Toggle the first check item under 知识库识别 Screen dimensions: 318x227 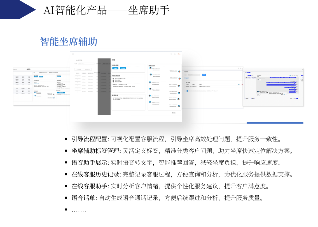tap(113, 78)
